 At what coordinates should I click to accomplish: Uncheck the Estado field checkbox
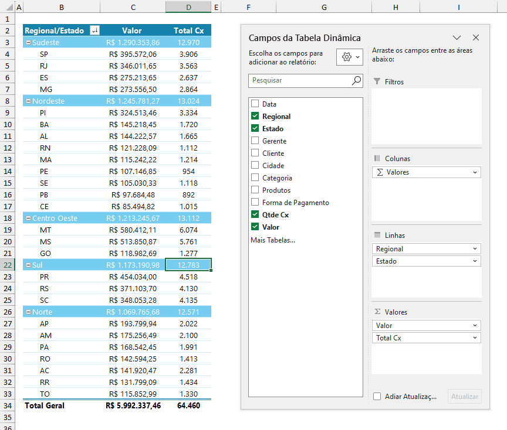[255, 128]
